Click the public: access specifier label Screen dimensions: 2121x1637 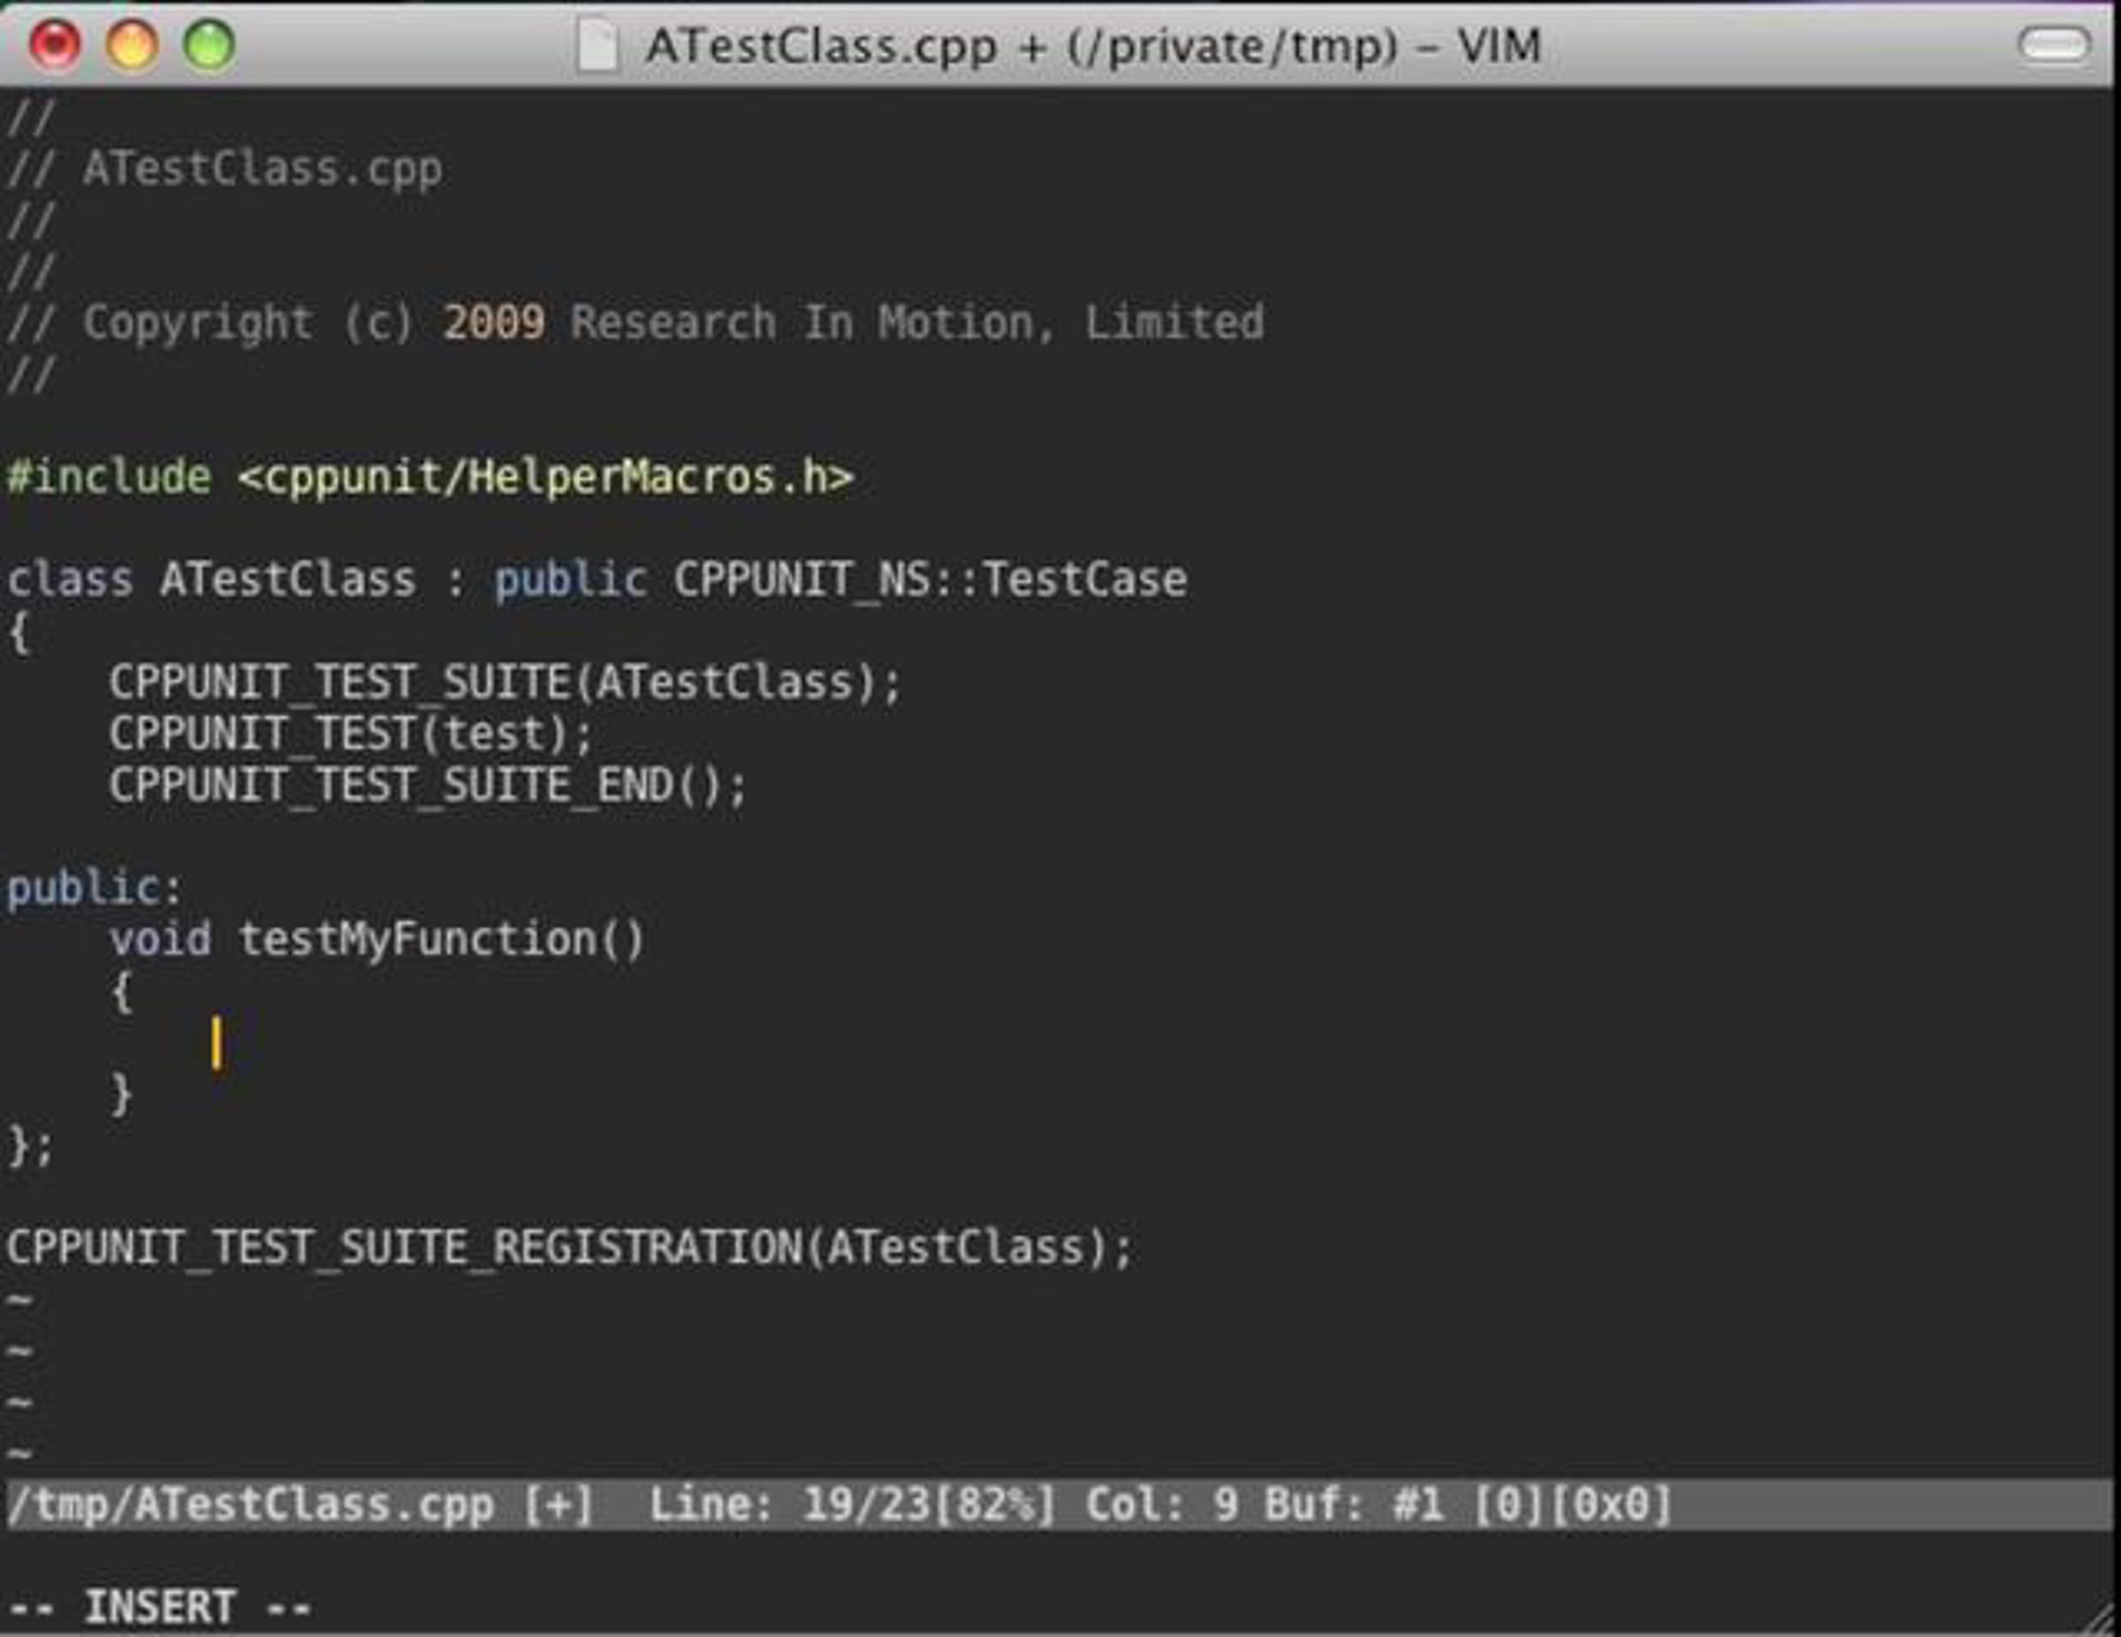tap(93, 889)
